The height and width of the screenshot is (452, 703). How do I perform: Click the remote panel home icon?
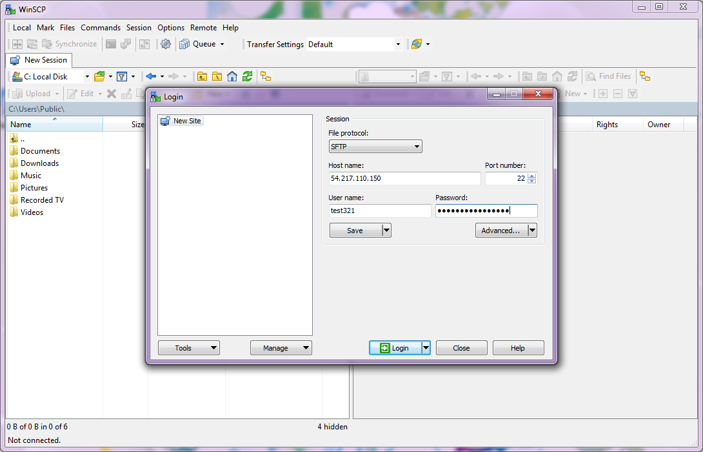pyautogui.click(x=557, y=77)
